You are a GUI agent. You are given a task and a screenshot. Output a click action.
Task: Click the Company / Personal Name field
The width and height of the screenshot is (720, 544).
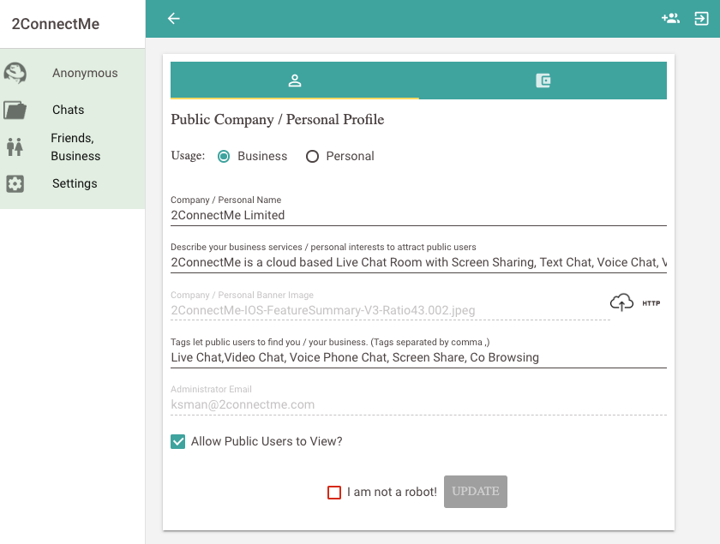click(x=419, y=215)
